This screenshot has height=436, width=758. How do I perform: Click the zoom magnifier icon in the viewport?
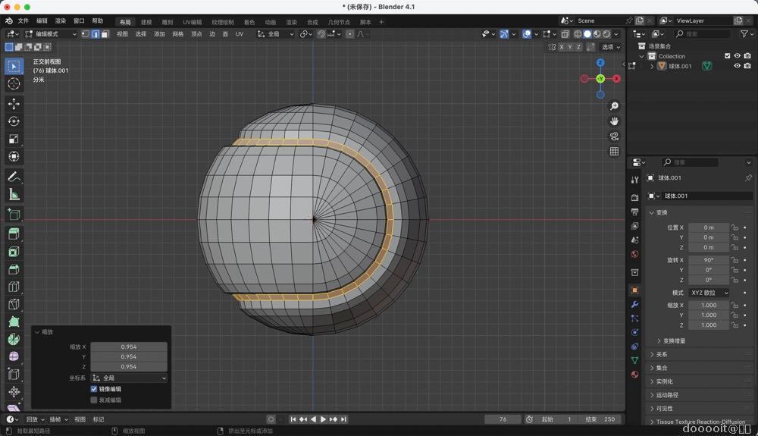(x=614, y=106)
